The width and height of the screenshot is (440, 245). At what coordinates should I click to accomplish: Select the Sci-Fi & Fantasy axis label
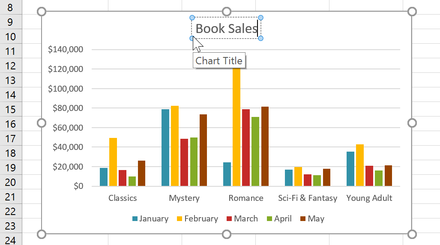pos(308,198)
